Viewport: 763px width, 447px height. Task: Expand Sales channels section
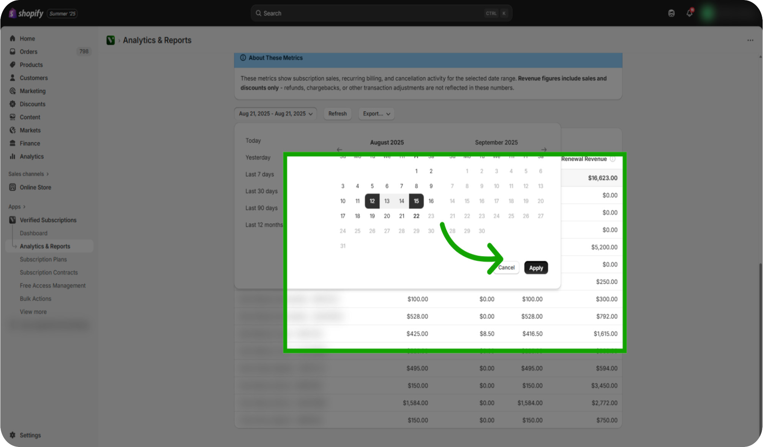pyautogui.click(x=29, y=174)
